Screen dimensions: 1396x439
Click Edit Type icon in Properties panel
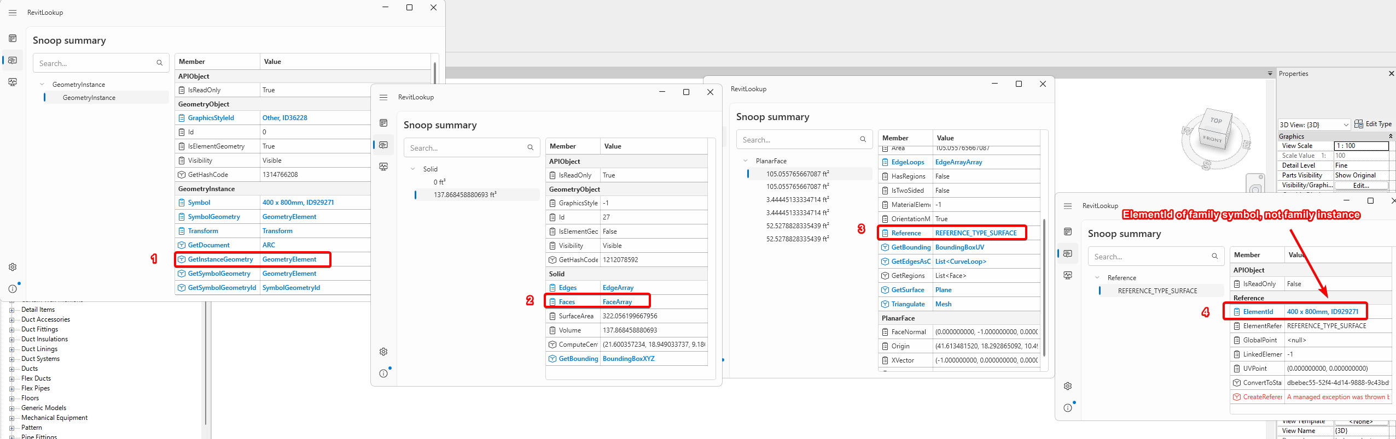[1359, 124]
